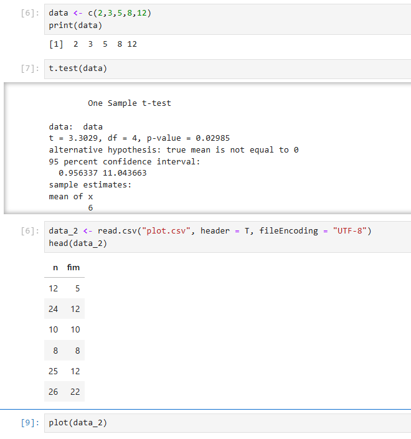Select the table row with 24 and 12

64,309
